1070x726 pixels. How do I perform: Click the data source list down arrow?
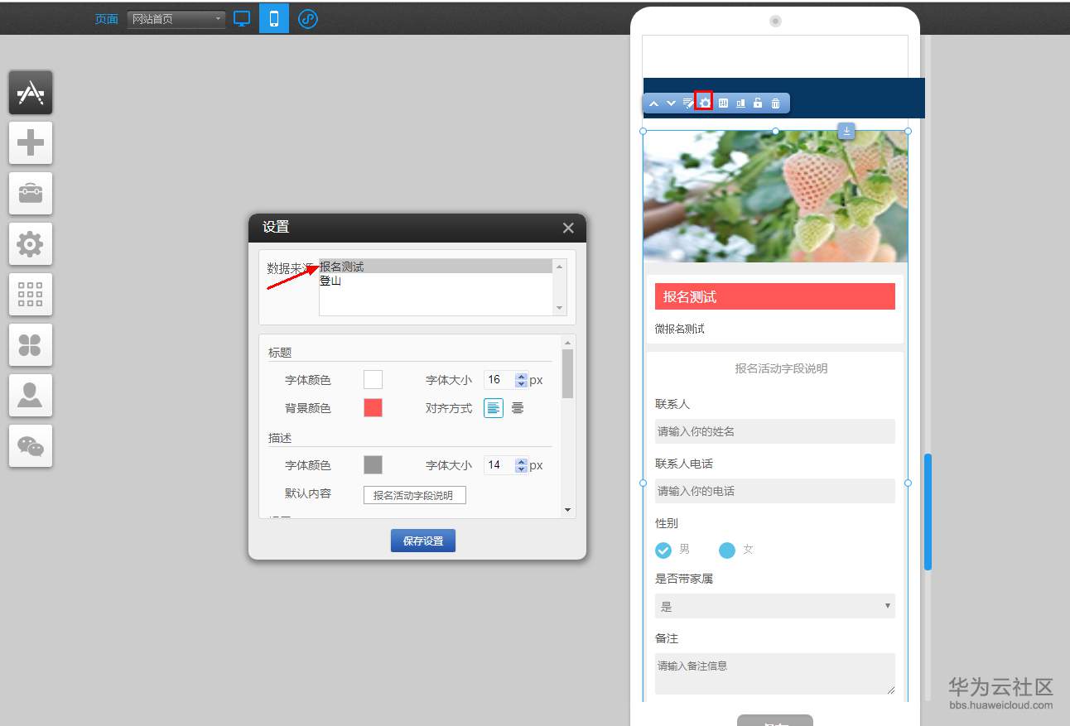click(x=560, y=308)
